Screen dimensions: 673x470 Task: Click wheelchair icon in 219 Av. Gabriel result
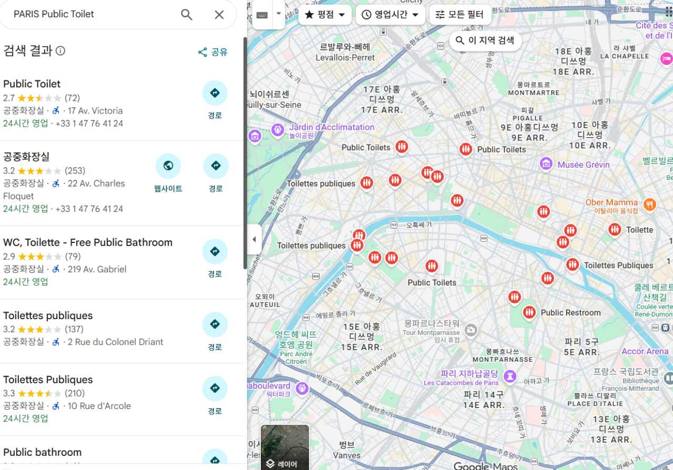click(x=56, y=269)
